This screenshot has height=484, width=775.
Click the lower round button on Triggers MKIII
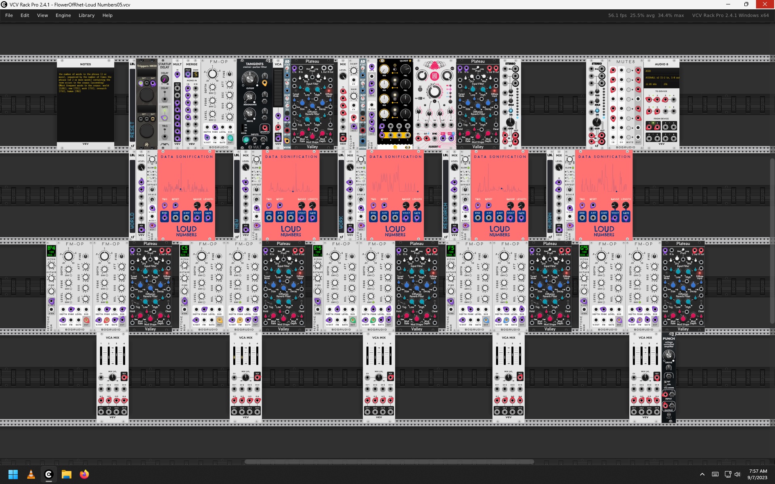coord(147,131)
